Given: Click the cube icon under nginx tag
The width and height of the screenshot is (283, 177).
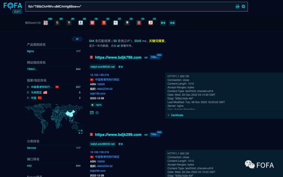Looking at the screenshot, I should tap(97, 113).
